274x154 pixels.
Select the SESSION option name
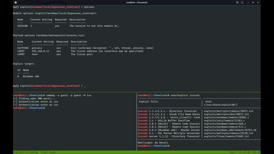pyautogui.click(x=22, y=26)
